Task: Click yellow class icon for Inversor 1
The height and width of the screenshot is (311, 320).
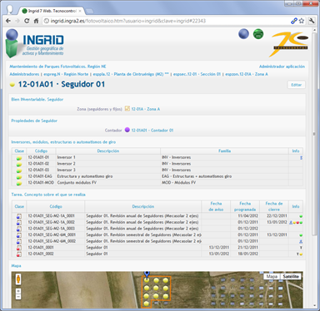Action: (19, 158)
